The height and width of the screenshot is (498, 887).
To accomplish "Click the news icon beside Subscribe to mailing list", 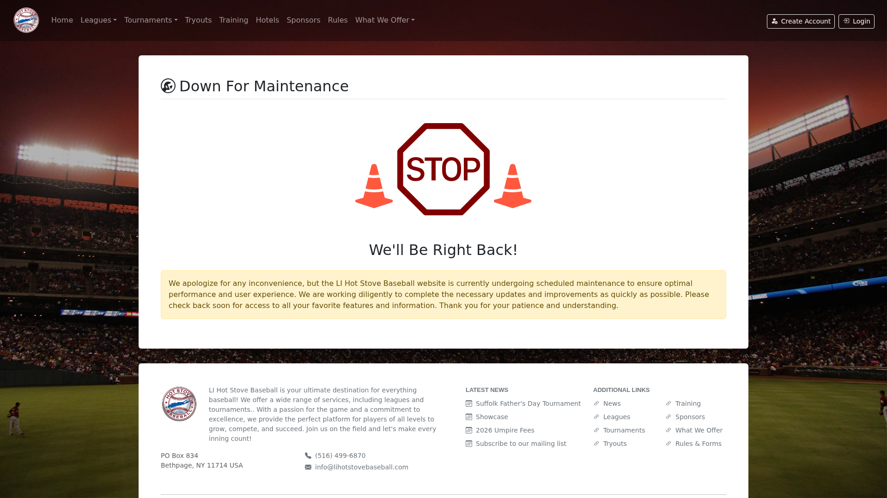I will 469,444.
